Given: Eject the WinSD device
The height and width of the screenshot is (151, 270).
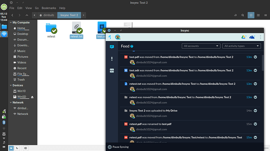Looking at the screenshot, I should pos(32,97).
